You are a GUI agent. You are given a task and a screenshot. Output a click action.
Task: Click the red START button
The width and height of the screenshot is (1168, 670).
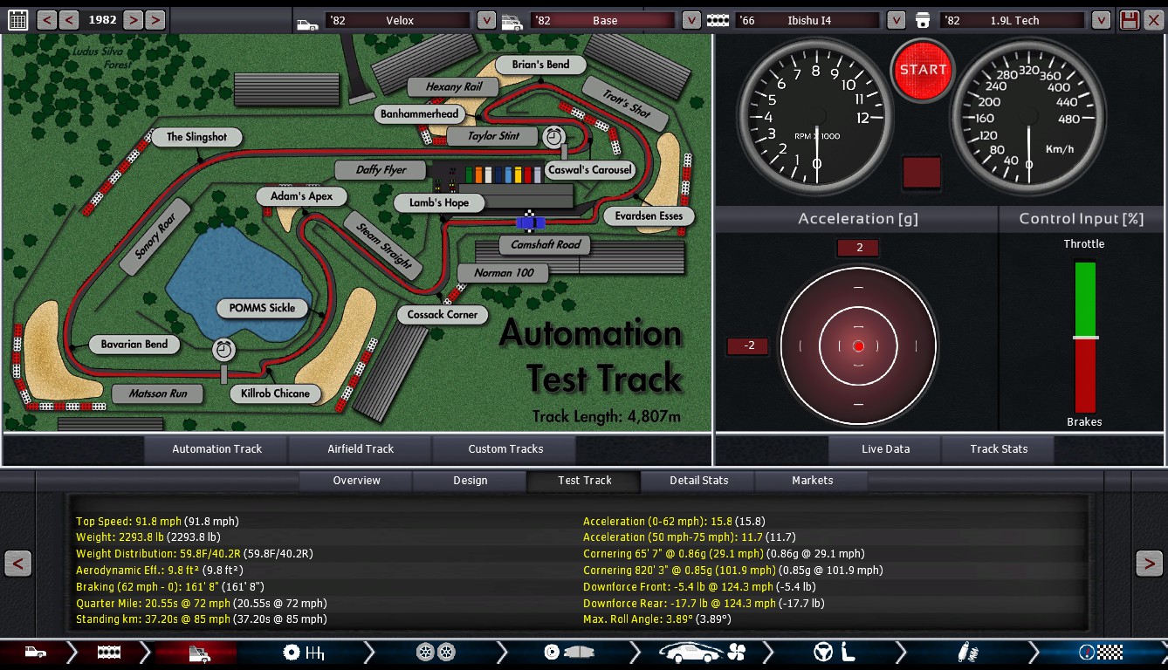tap(923, 70)
